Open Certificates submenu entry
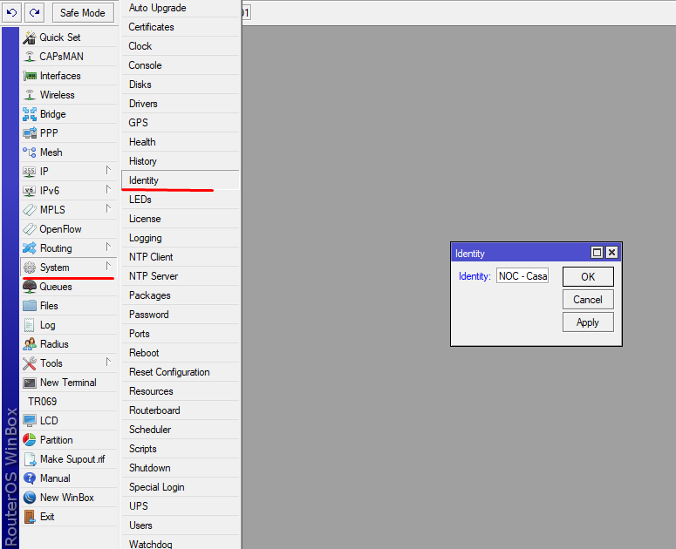The image size is (676, 549). click(181, 27)
